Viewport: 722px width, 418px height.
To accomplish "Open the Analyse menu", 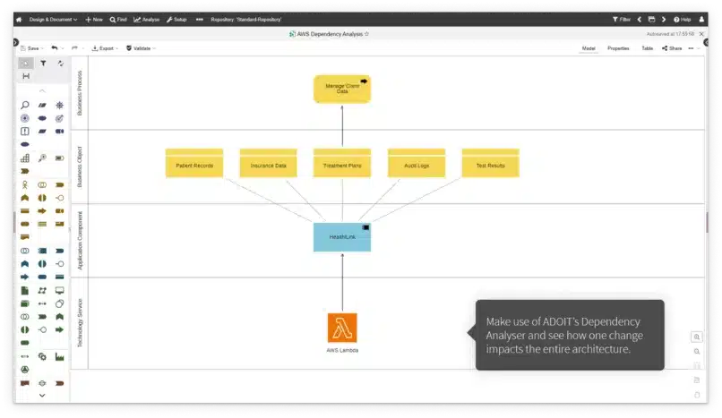I will click(147, 20).
